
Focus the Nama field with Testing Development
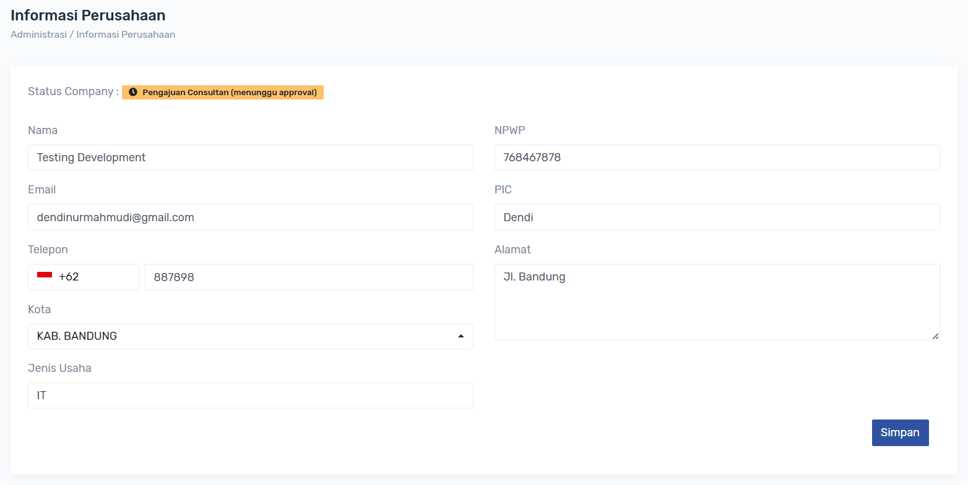tap(250, 158)
